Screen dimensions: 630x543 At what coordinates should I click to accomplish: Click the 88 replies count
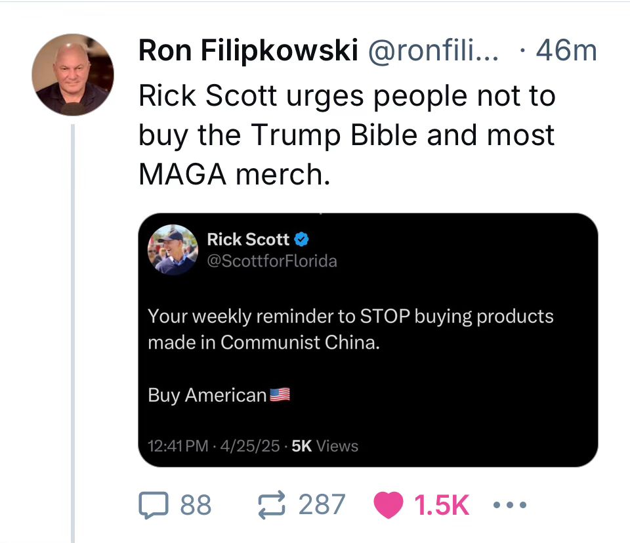click(x=196, y=505)
